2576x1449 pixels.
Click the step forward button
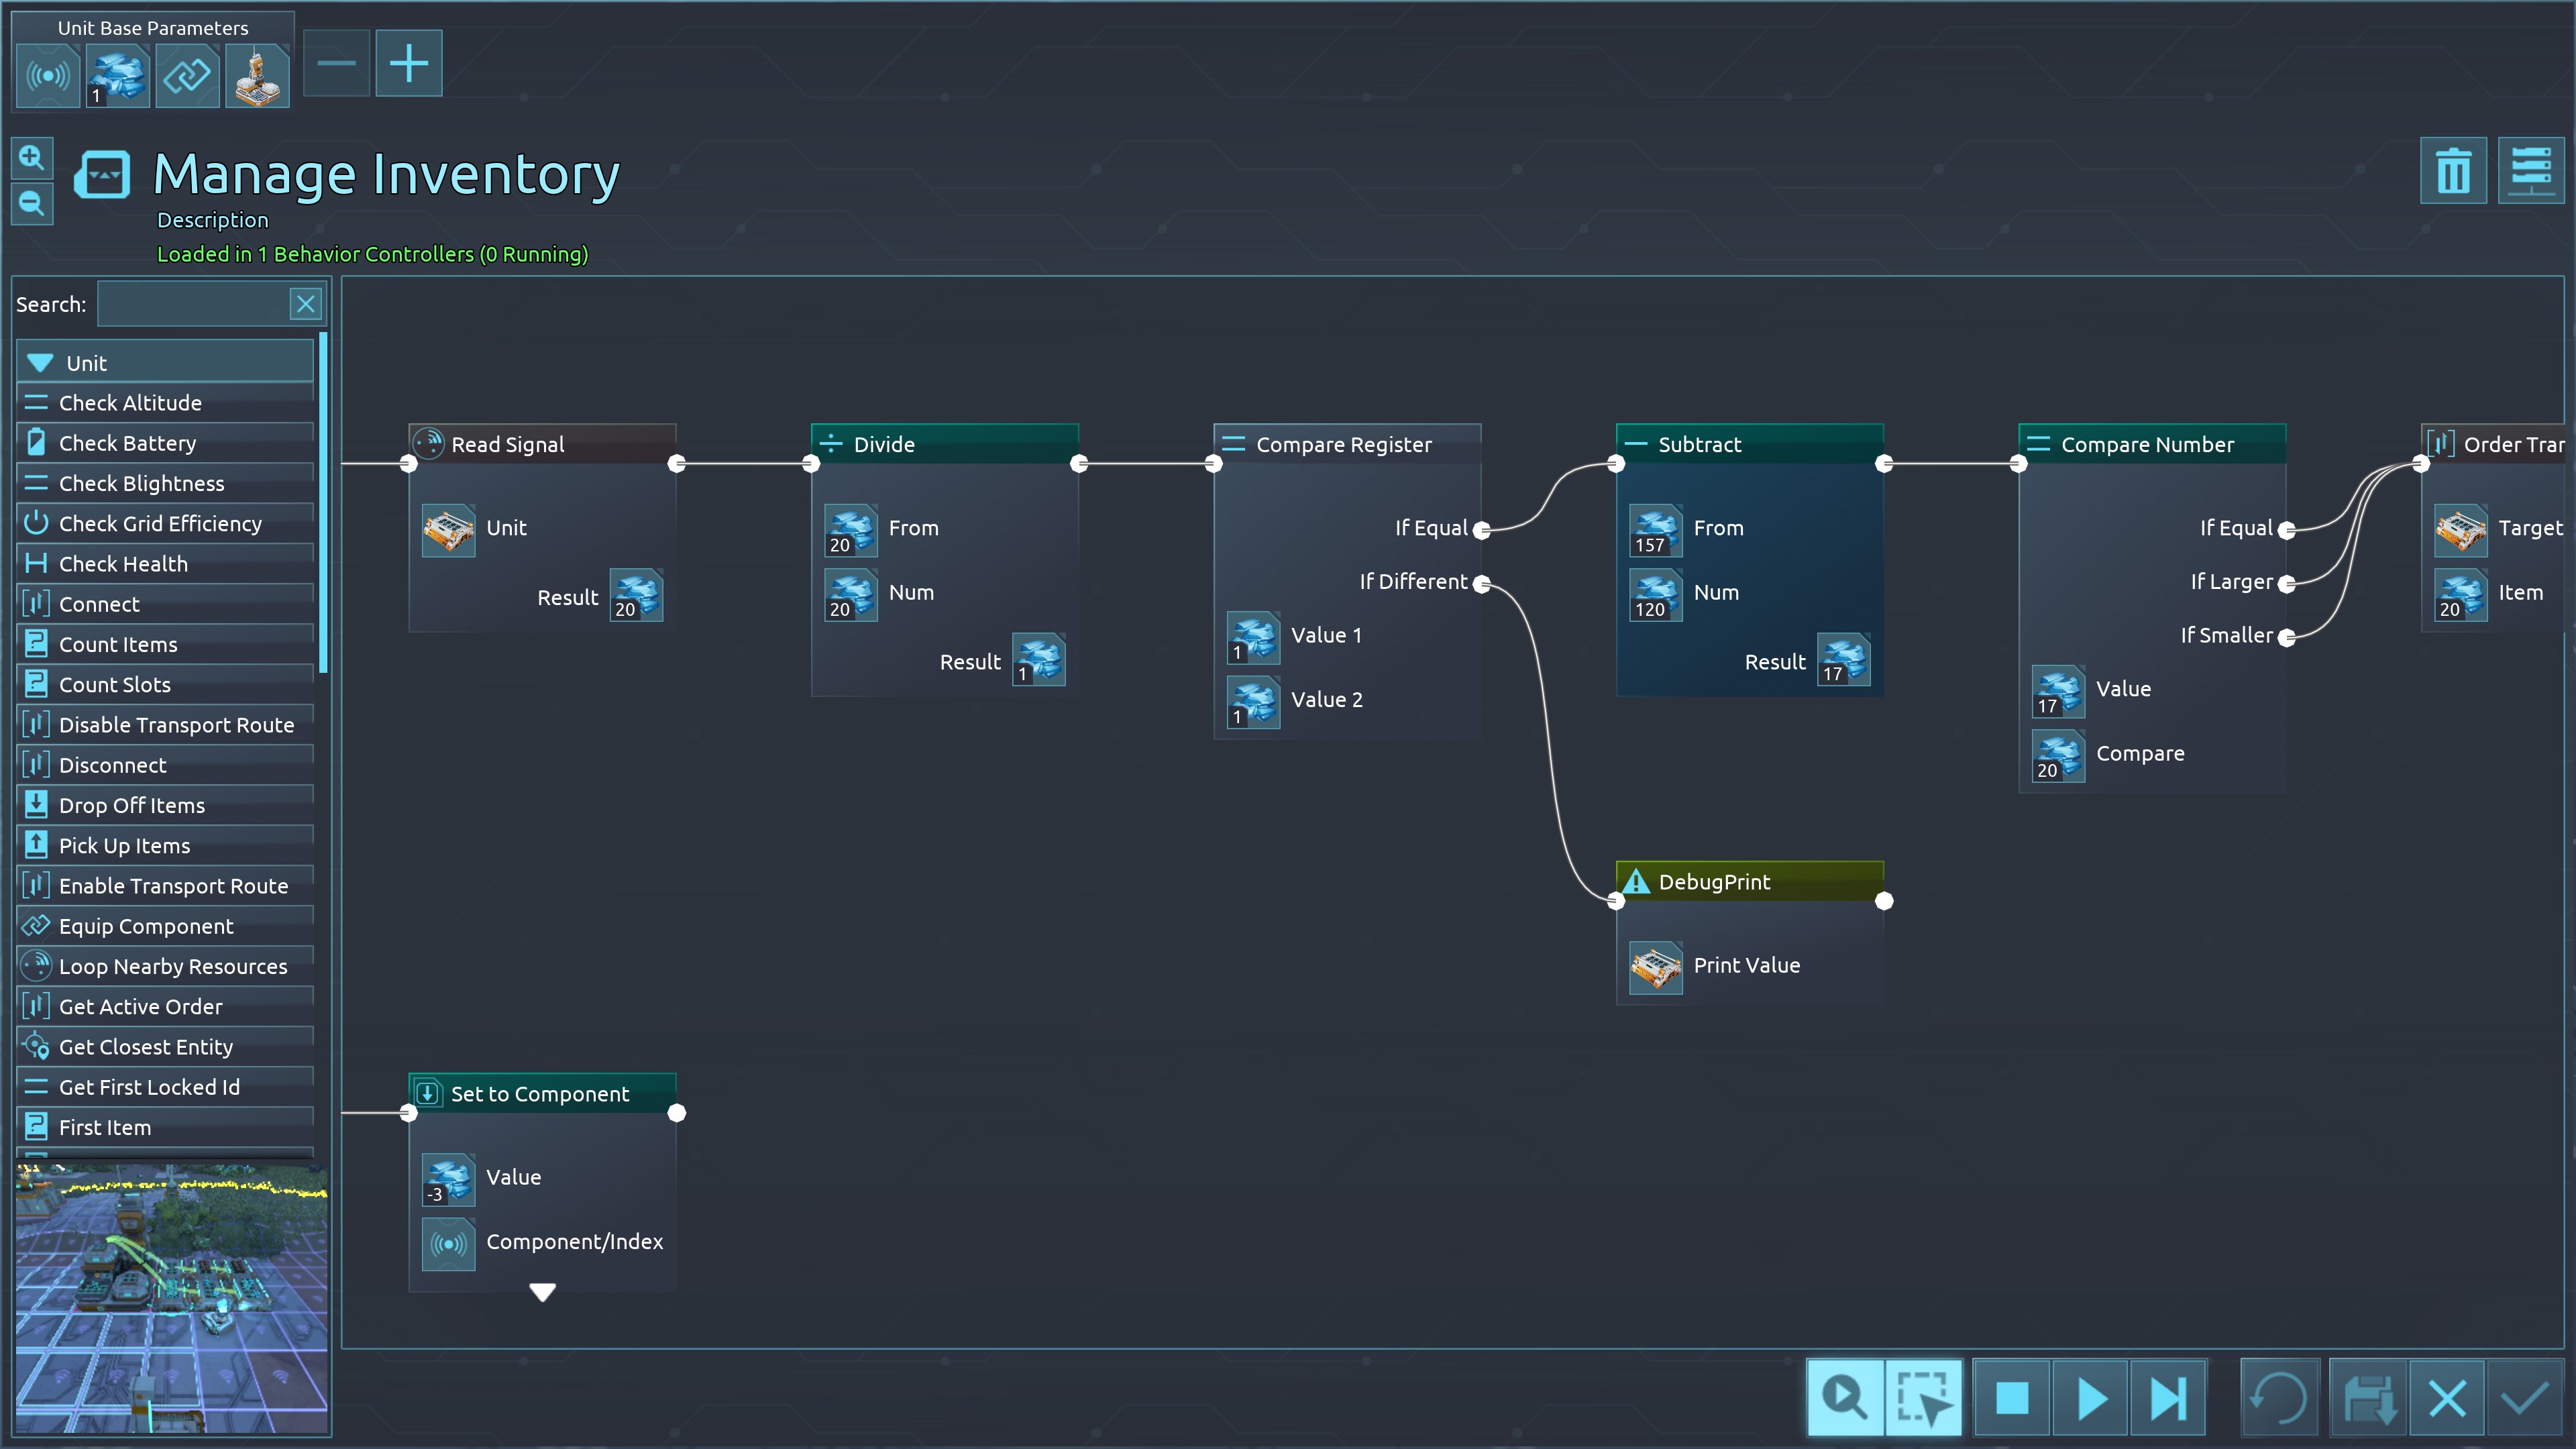2167,1397
